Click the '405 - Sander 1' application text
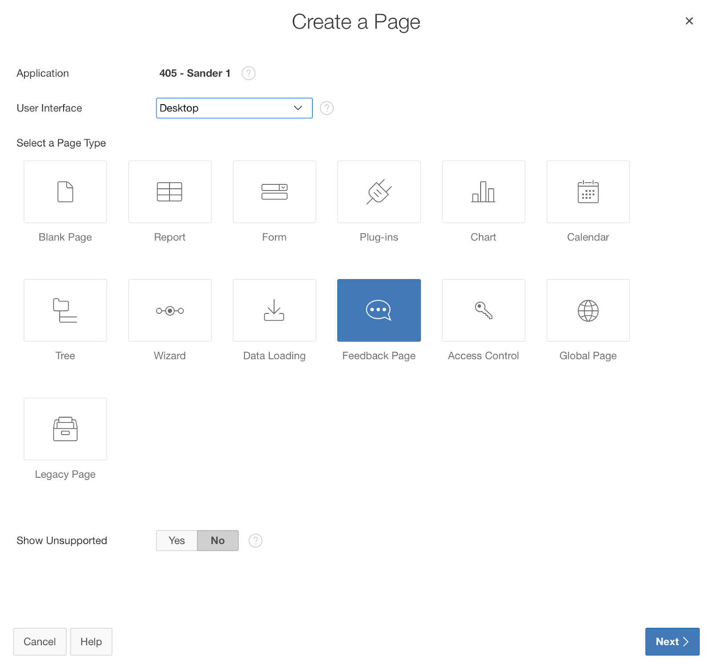Image resolution: width=712 pixels, height=667 pixels. tap(195, 73)
